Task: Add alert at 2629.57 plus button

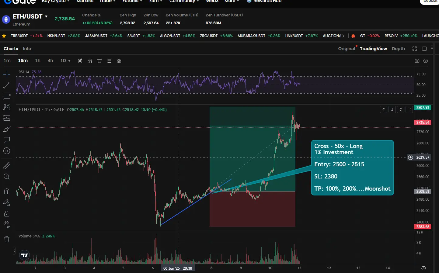Action: point(411,157)
